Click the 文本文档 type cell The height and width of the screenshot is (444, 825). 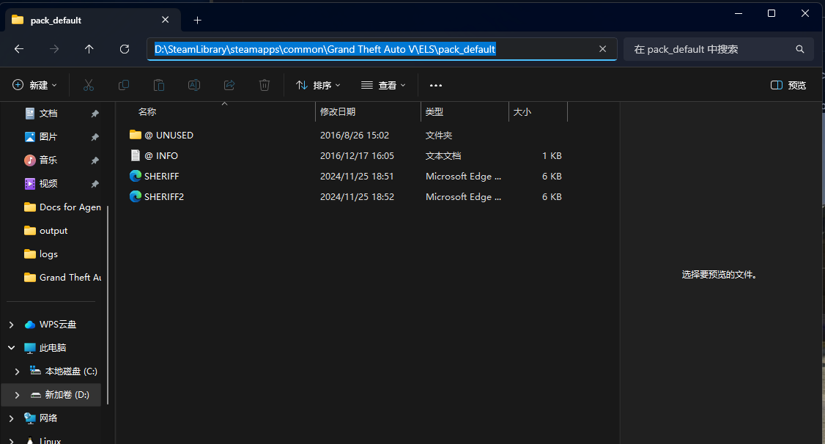tap(443, 156)
